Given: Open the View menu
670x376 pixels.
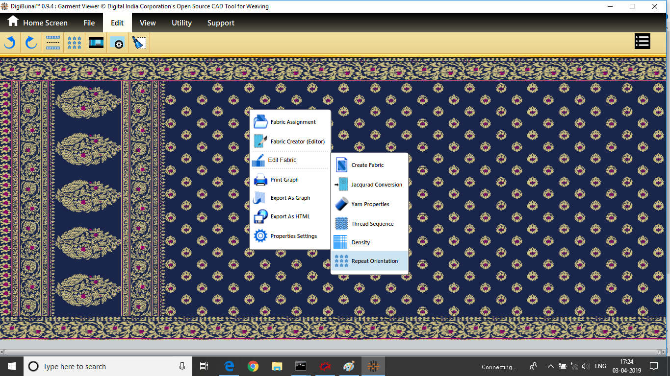Looking at the screenshot, I should [148, 23].
